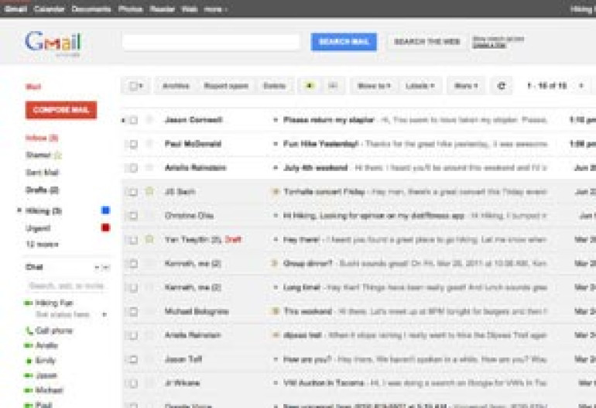Click importance marker on Please return my stapler email

coord(276,120)
